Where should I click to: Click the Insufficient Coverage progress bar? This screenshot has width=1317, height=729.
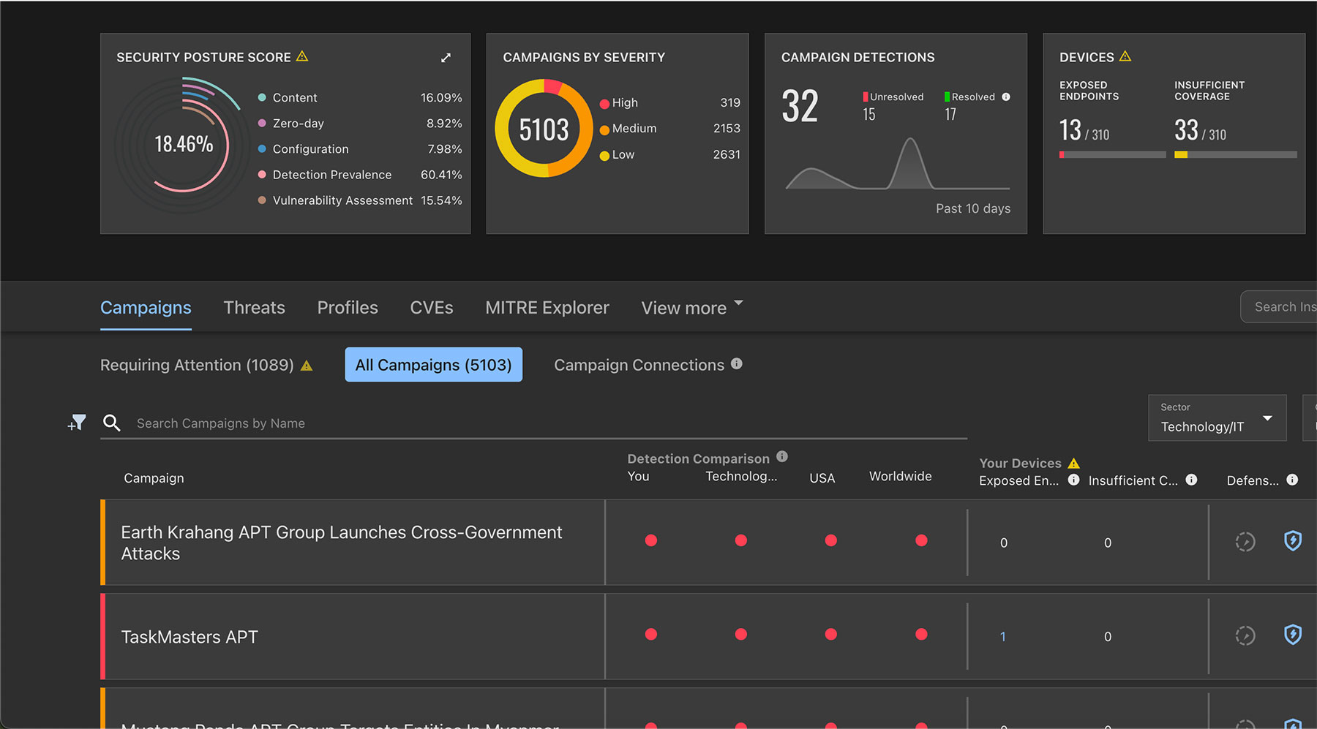(1235, 155)
